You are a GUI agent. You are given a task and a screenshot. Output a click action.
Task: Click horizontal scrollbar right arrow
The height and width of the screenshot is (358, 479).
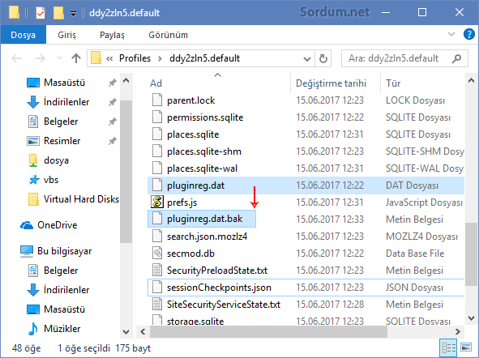coord(457,332)
